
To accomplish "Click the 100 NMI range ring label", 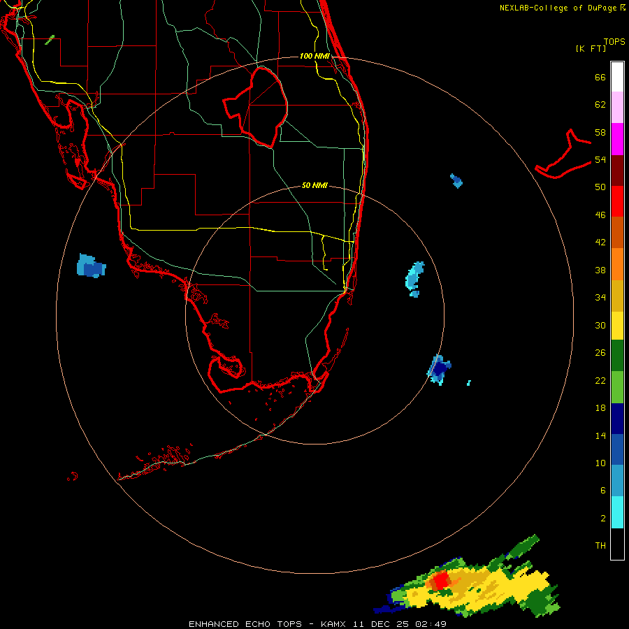I will pyautogui.click(x=314, y=56).
